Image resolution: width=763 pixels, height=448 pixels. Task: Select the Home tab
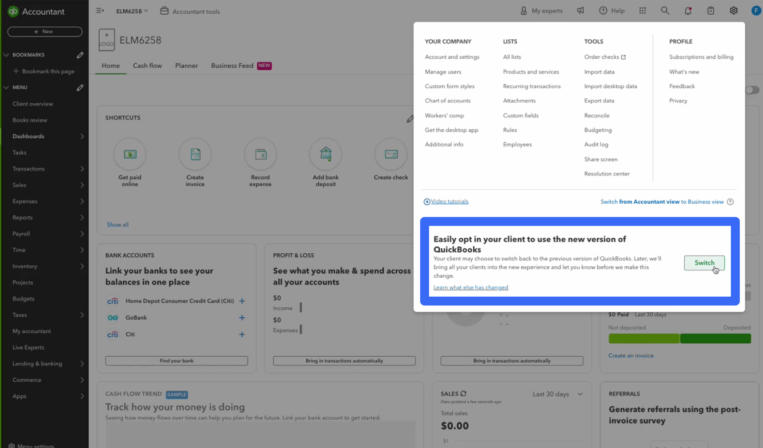(x=110, y=65)
